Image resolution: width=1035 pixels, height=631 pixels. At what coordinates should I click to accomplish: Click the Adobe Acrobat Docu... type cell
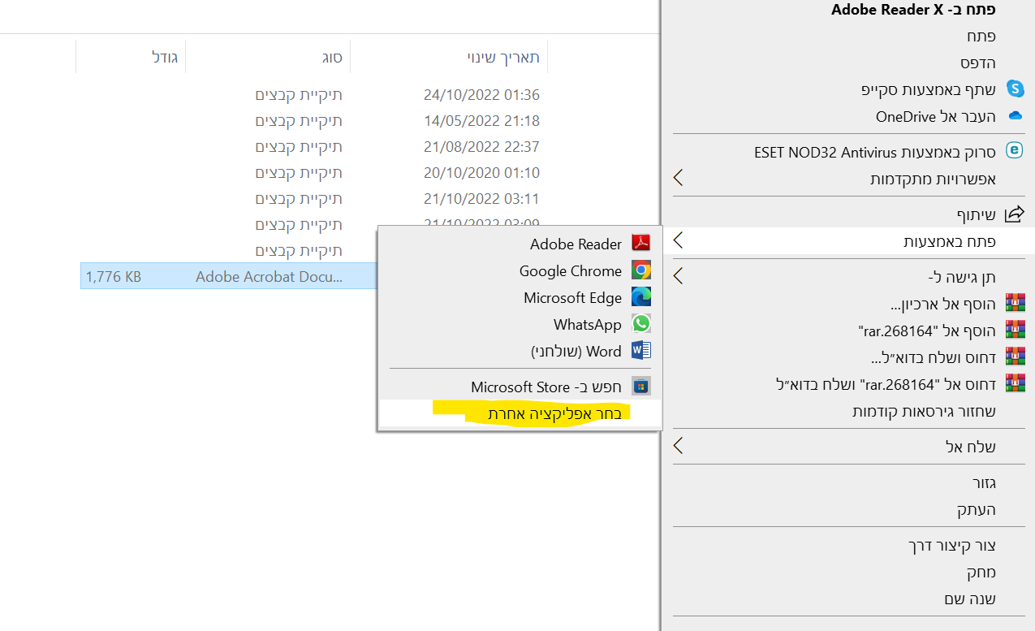(x=269, y=277)
